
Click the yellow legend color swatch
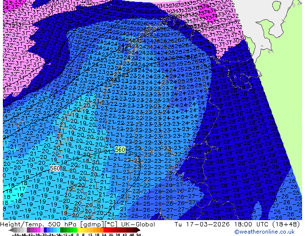(78, 230)
